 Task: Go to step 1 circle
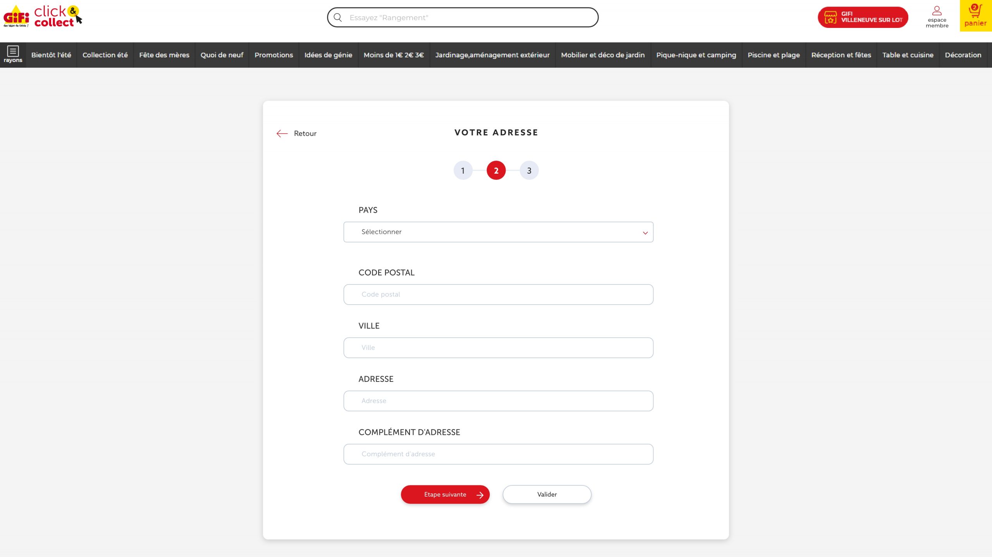[x=463, y=171]
